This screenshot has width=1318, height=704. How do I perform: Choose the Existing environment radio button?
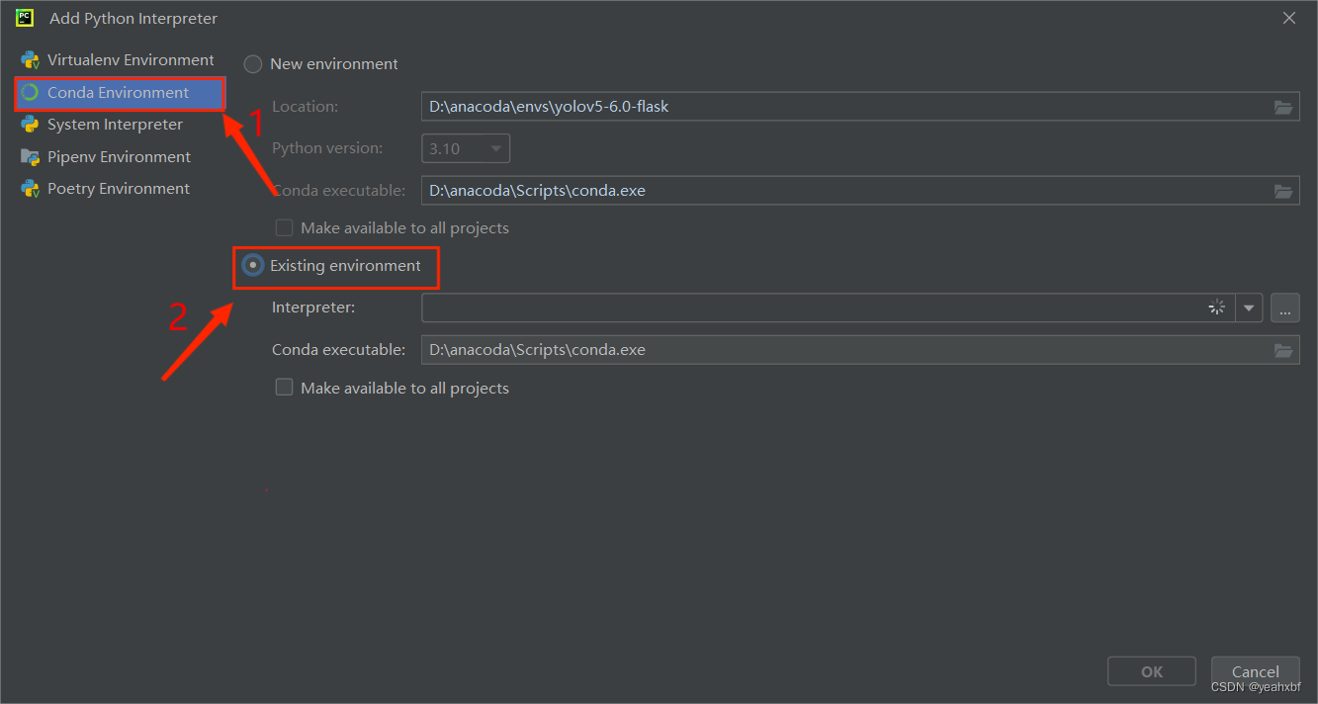click(x=253, y=266)
